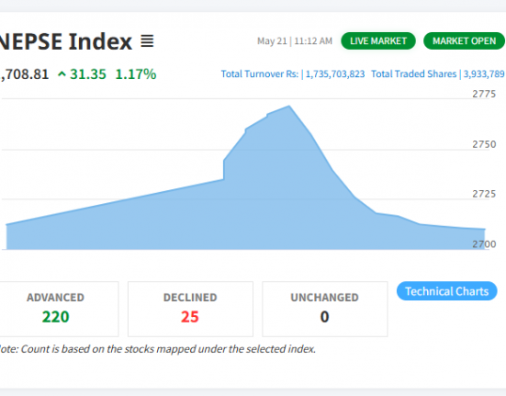Click the LIVE MARKET badge
This screenshot has height=396, width=506.
pyautogui.click(x=378, y=41)
